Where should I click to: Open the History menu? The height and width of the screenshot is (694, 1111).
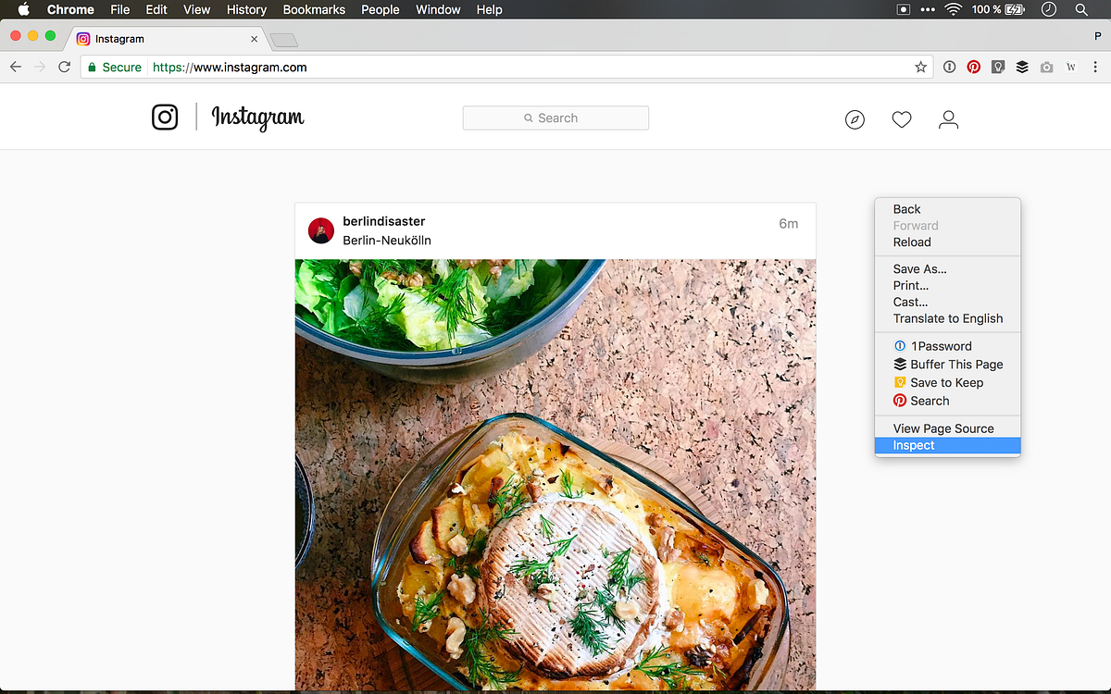[x=247, y=9]
